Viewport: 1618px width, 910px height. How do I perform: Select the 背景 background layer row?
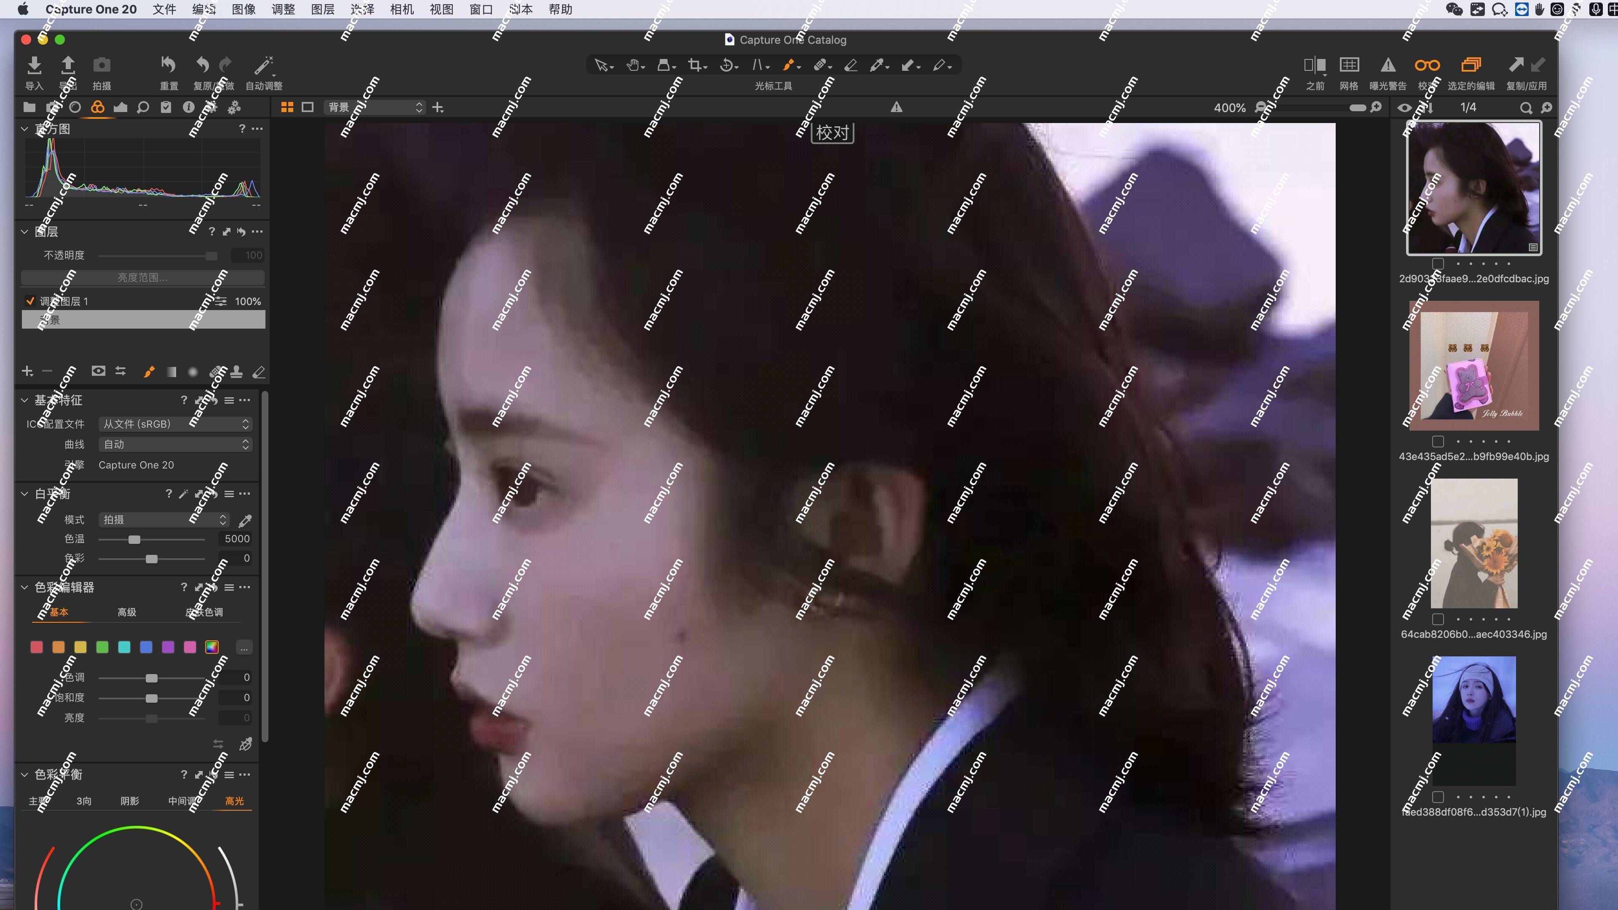pos(143,320)
